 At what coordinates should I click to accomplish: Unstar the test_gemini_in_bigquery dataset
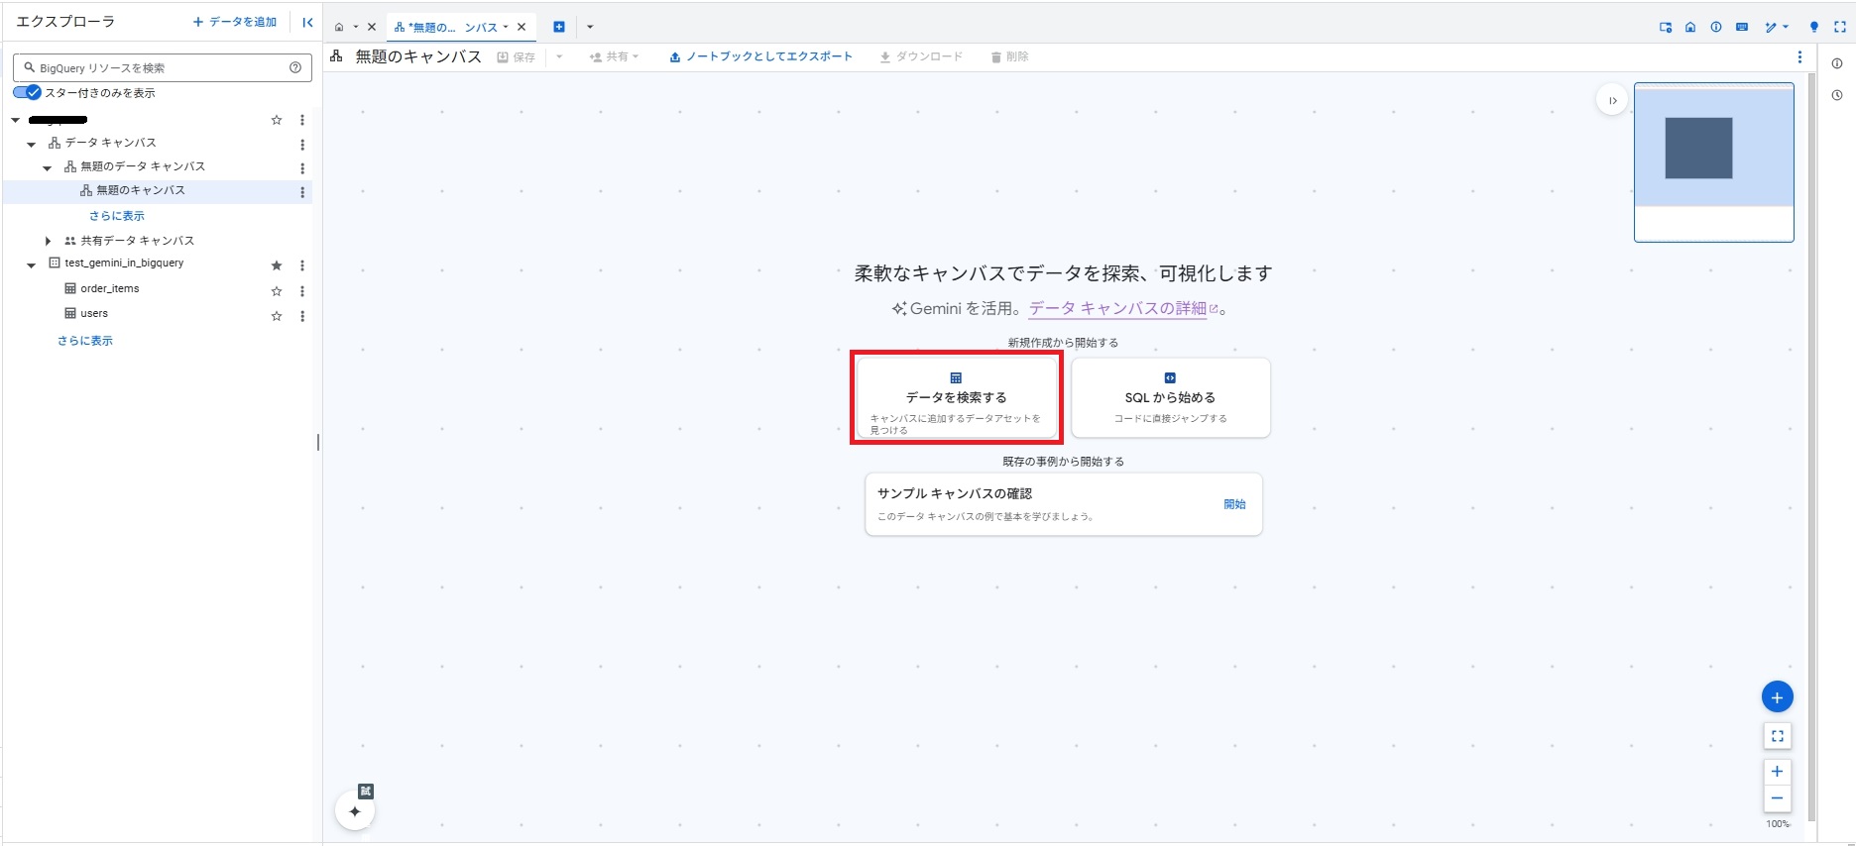tap(277, 265)
